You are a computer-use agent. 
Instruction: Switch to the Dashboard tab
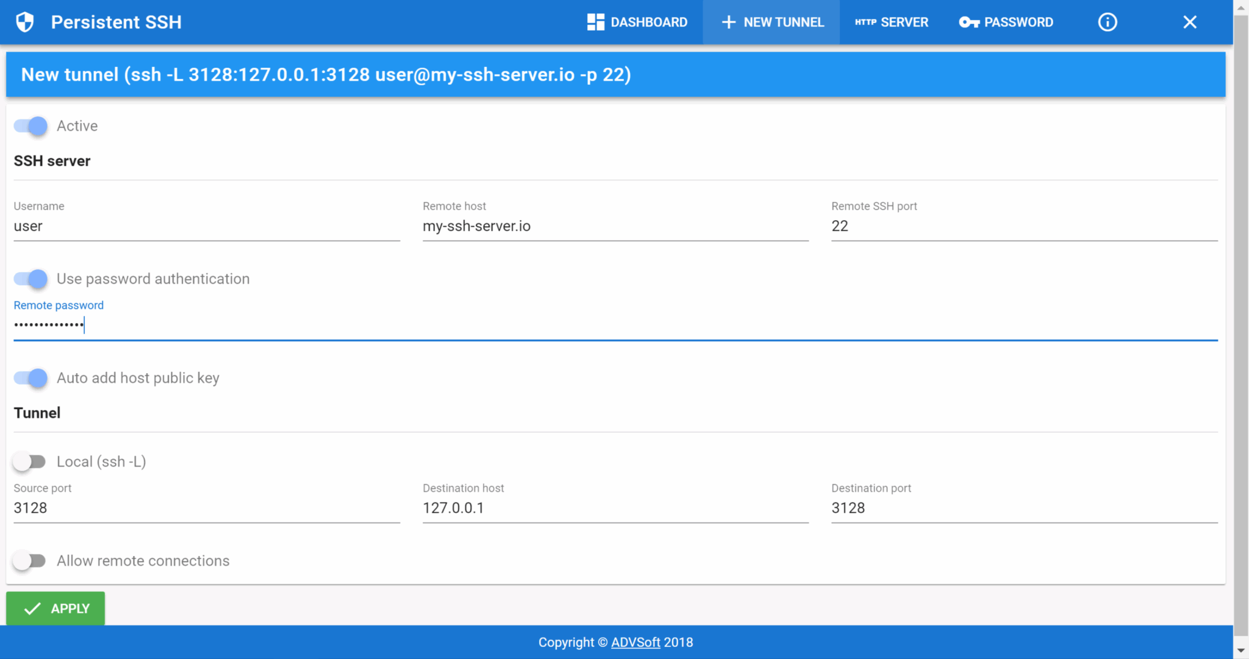(x=638, y=22)
